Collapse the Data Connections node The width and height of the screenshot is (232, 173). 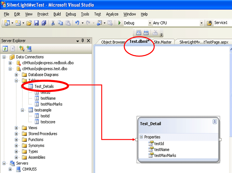pos(4,57)
